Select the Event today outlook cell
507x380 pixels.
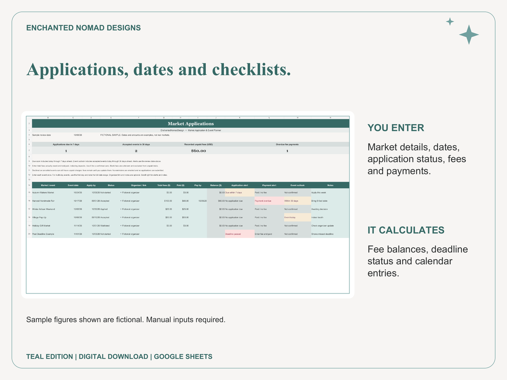297,217
